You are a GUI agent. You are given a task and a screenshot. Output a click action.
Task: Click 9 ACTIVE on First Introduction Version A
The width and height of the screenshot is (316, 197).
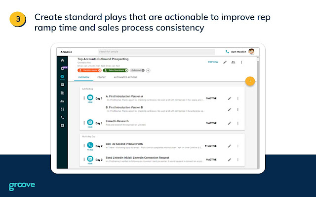211,98
